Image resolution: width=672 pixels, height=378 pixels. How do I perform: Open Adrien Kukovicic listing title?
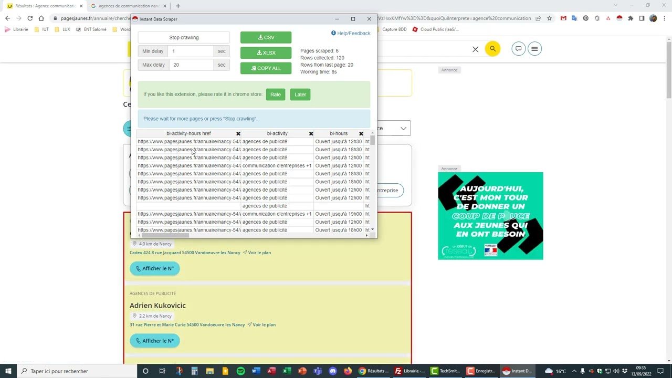tap(157, 306)
